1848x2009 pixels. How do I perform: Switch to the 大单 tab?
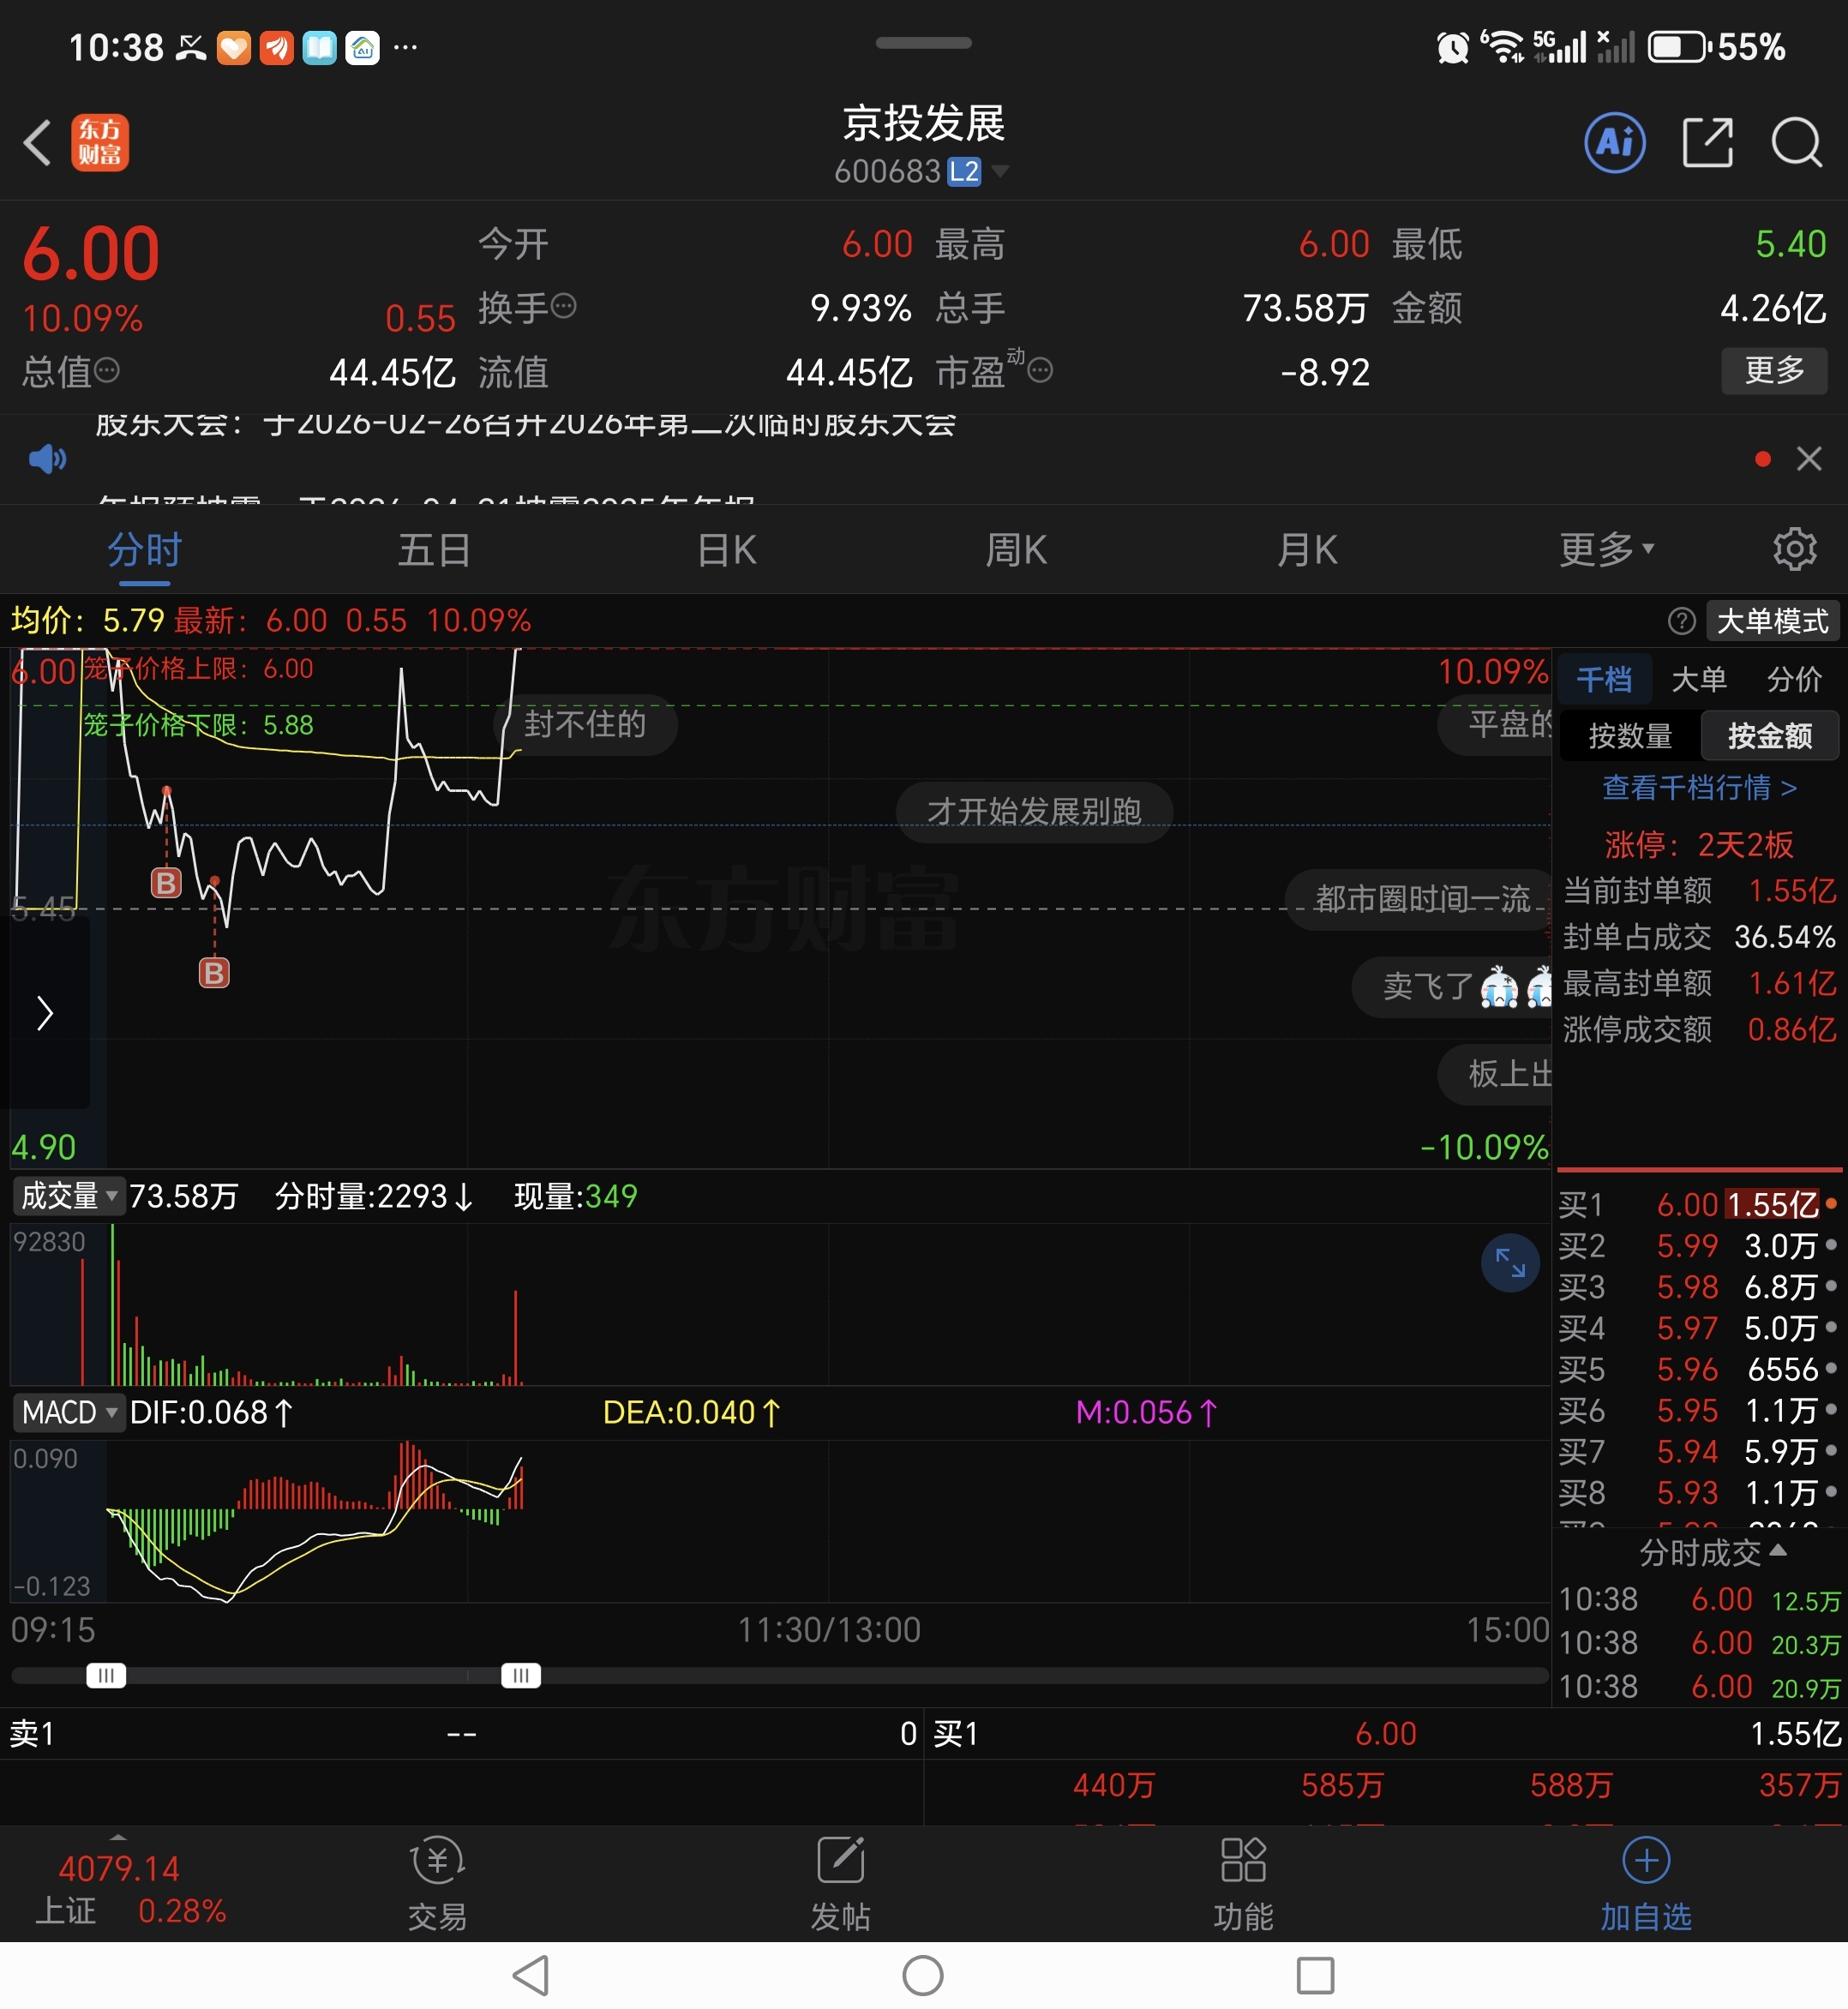[x=1698, y=680]
